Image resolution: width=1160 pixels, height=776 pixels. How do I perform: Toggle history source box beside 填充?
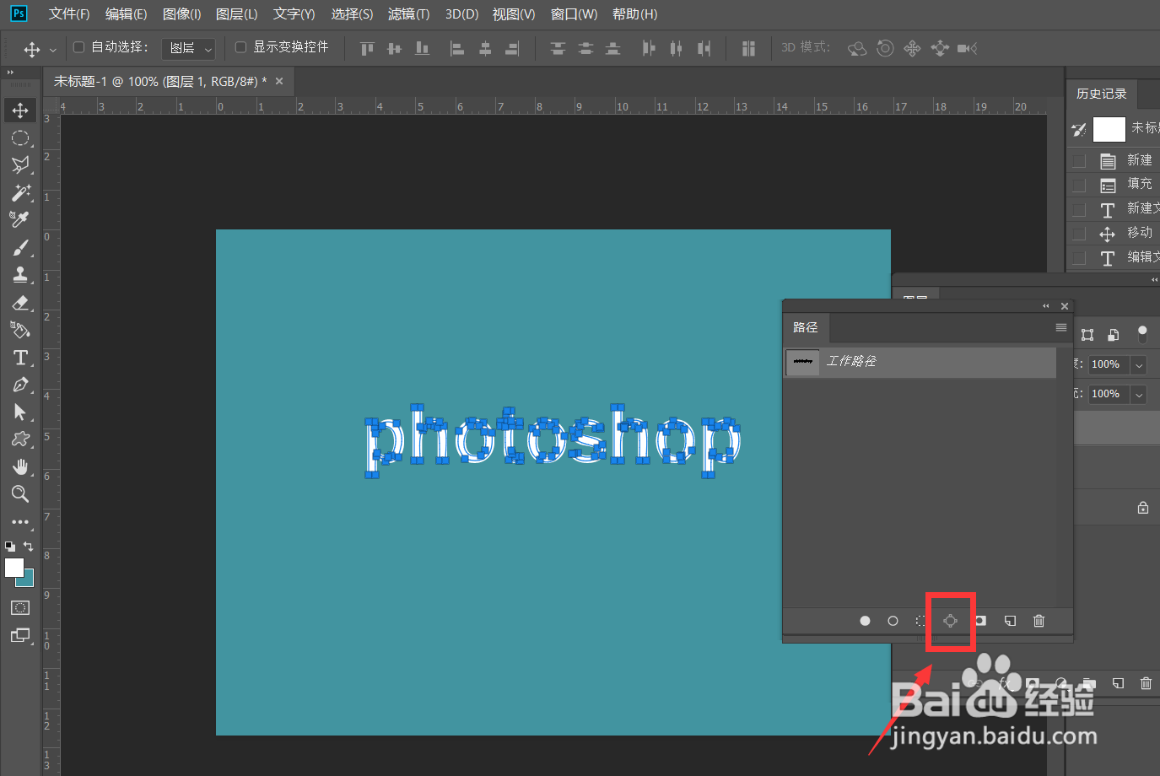(1079, 184)
